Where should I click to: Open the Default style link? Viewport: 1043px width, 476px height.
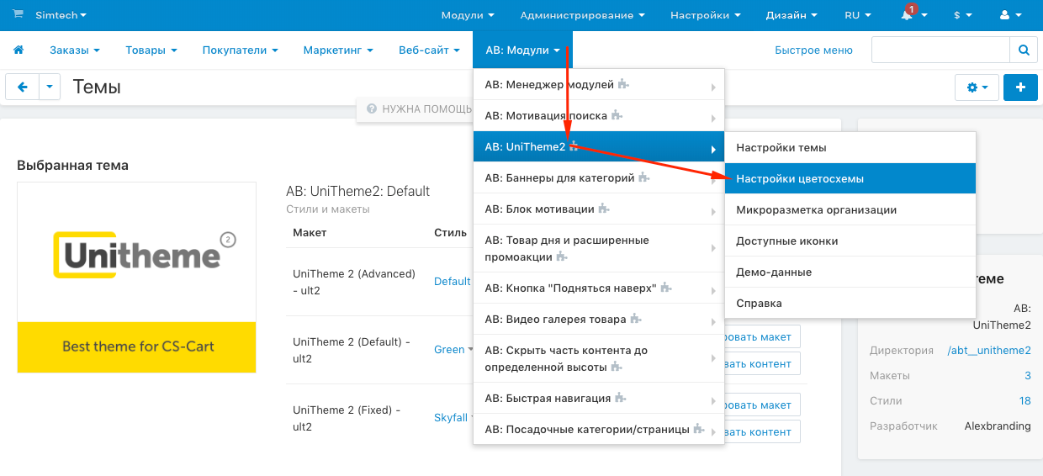[x=452, y=282]
